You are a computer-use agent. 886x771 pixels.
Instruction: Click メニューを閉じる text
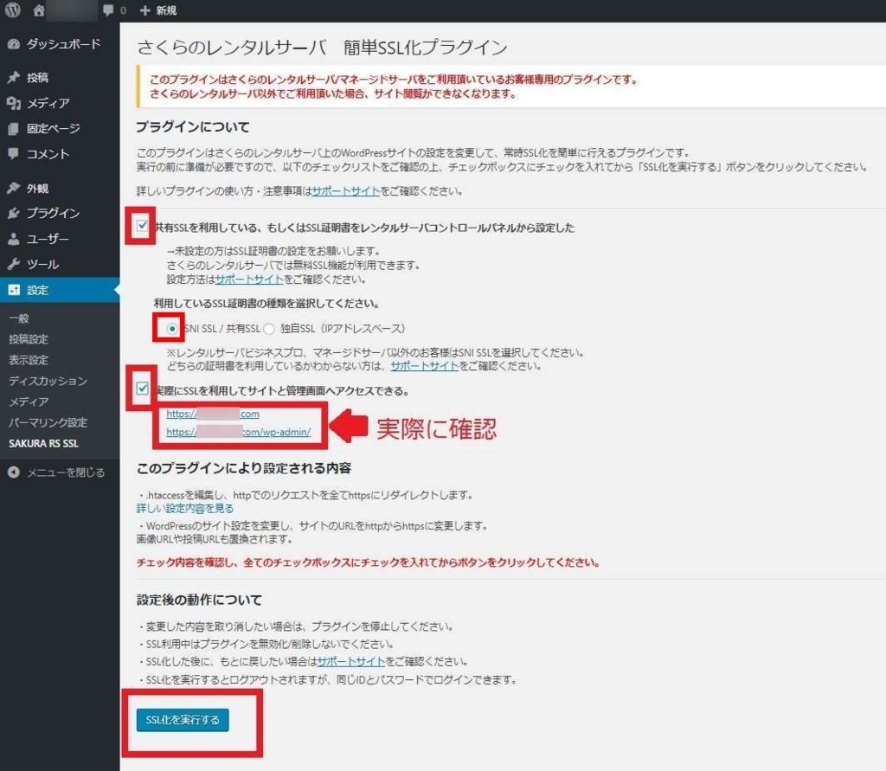[66, 472]
